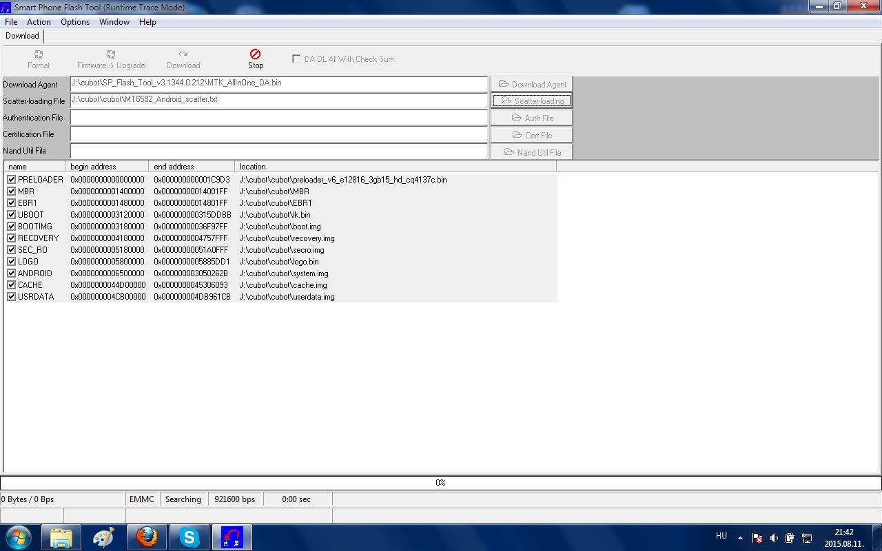The image size is (882, 551).
Task: Toggle DA DL All With Check Sum
Action: [x=296, y=59]
